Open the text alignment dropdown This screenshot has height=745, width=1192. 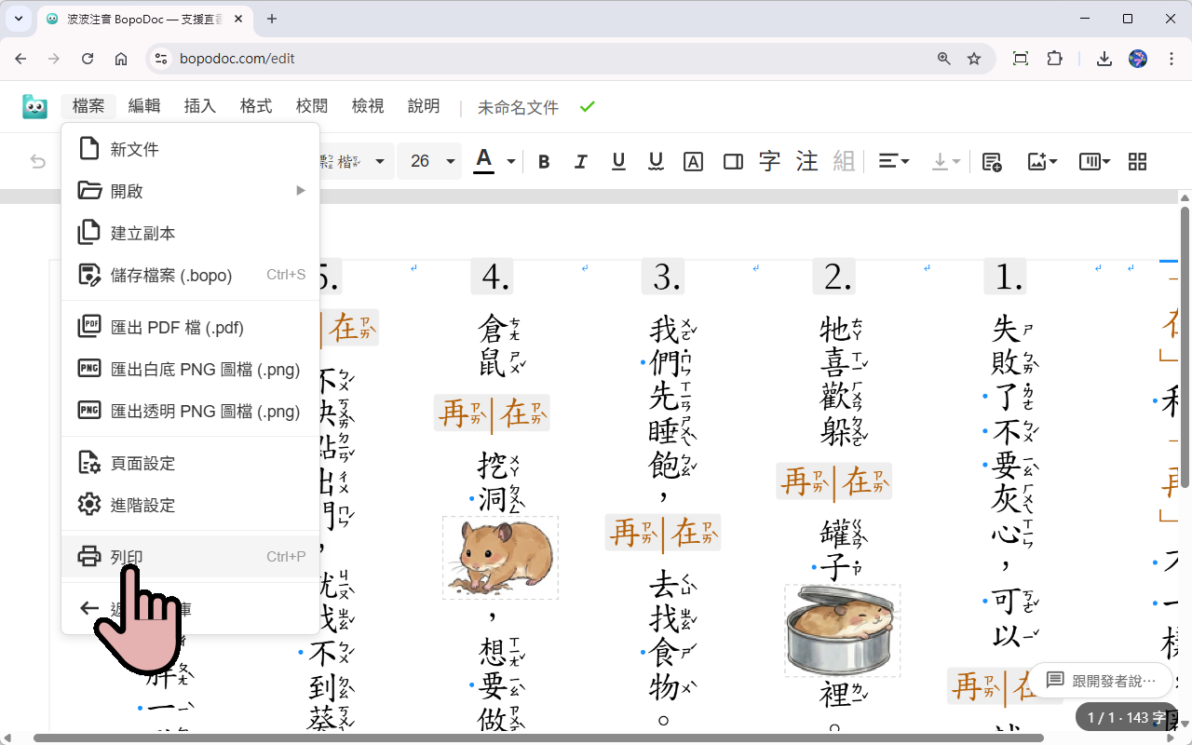click(894, 161)
